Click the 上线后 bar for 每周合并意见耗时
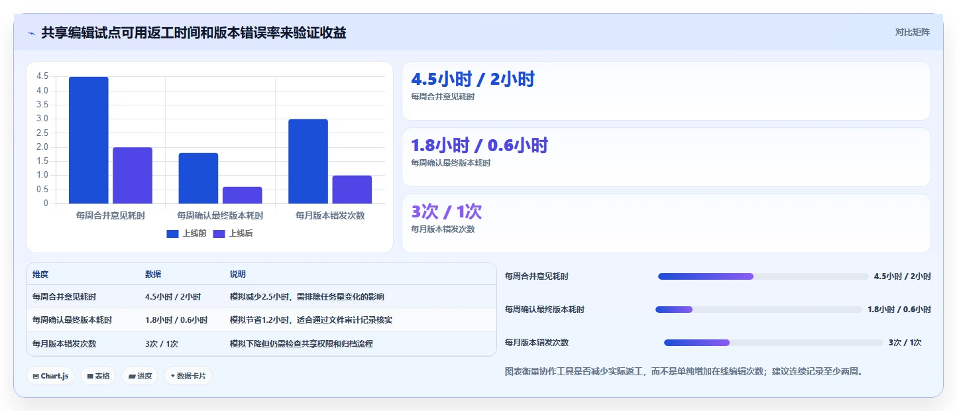 [x=133, y=176]
